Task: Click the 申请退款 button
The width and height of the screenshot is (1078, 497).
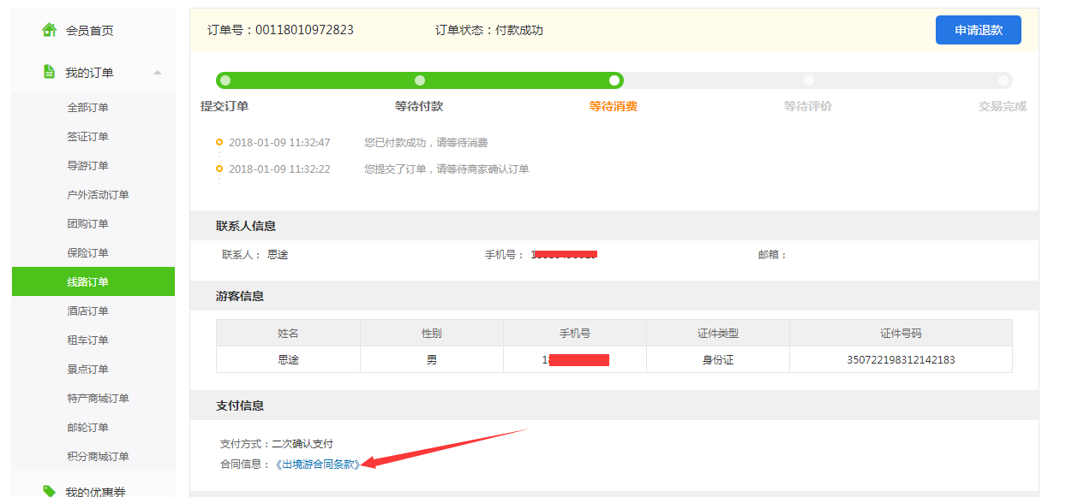Action: (x=978, y=30)
